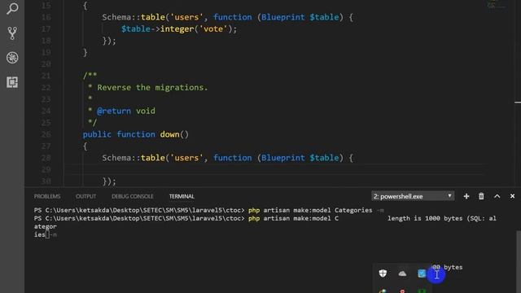Click Windows Security shield tray icon
Image resolution: width=521 pixels, height=293 pixels.
(x=383, y=273)
